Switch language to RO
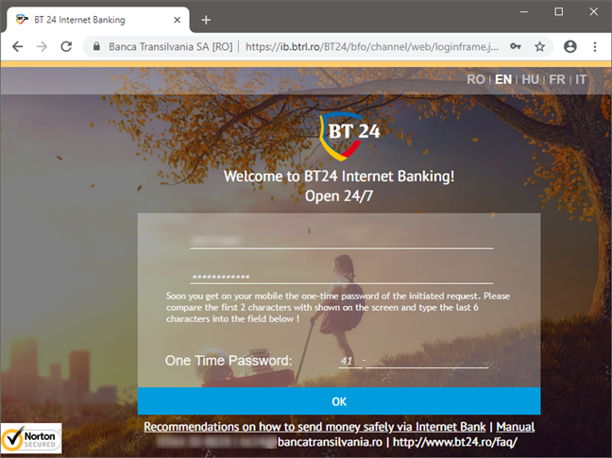 (476, 79)
